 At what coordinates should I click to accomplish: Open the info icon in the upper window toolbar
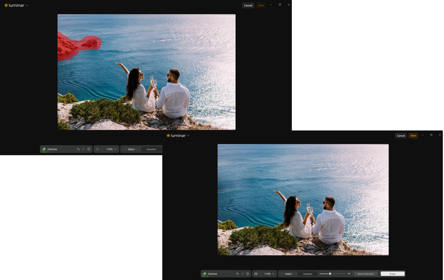tap(89, 149)
